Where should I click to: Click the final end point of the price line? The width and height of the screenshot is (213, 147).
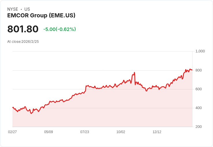click(192, 70)
